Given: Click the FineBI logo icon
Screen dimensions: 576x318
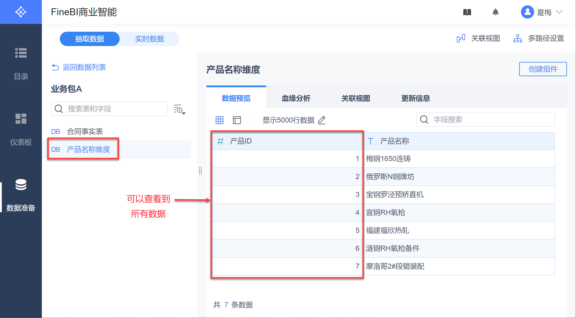Looking at the screenshot, I should click(x=21, y=12).
